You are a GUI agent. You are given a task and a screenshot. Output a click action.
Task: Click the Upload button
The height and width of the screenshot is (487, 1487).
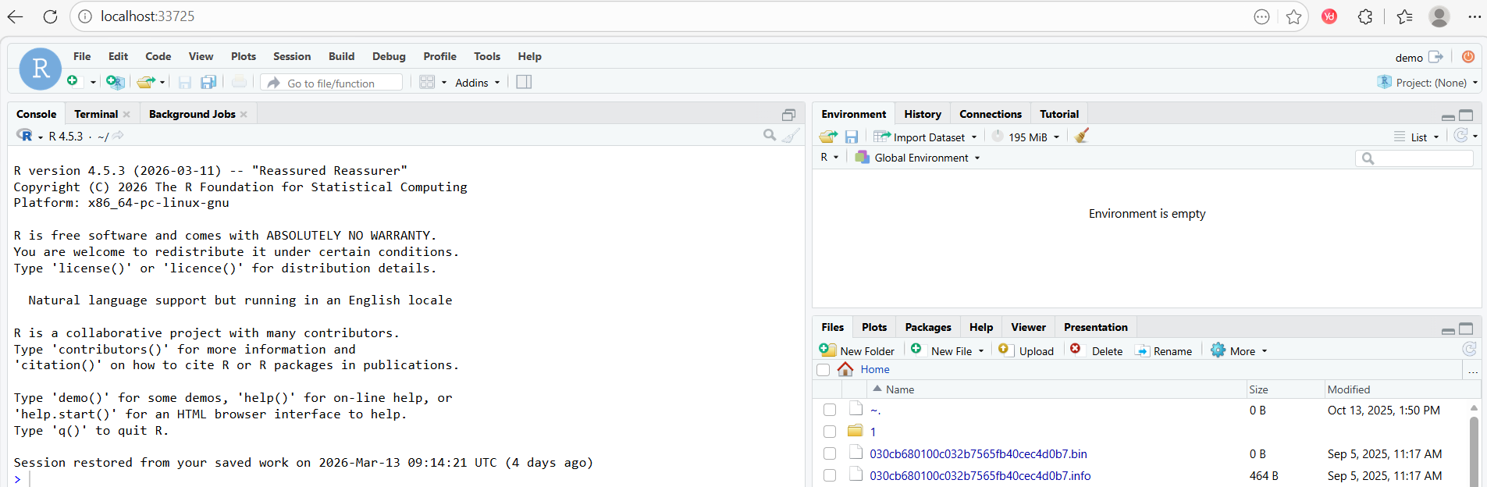click(1026, 350)
